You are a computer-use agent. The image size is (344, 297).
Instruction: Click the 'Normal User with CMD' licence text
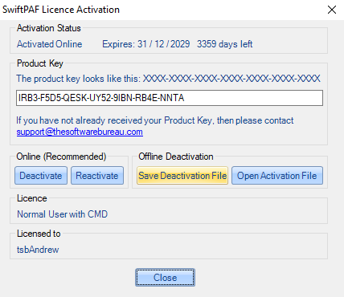62,214
